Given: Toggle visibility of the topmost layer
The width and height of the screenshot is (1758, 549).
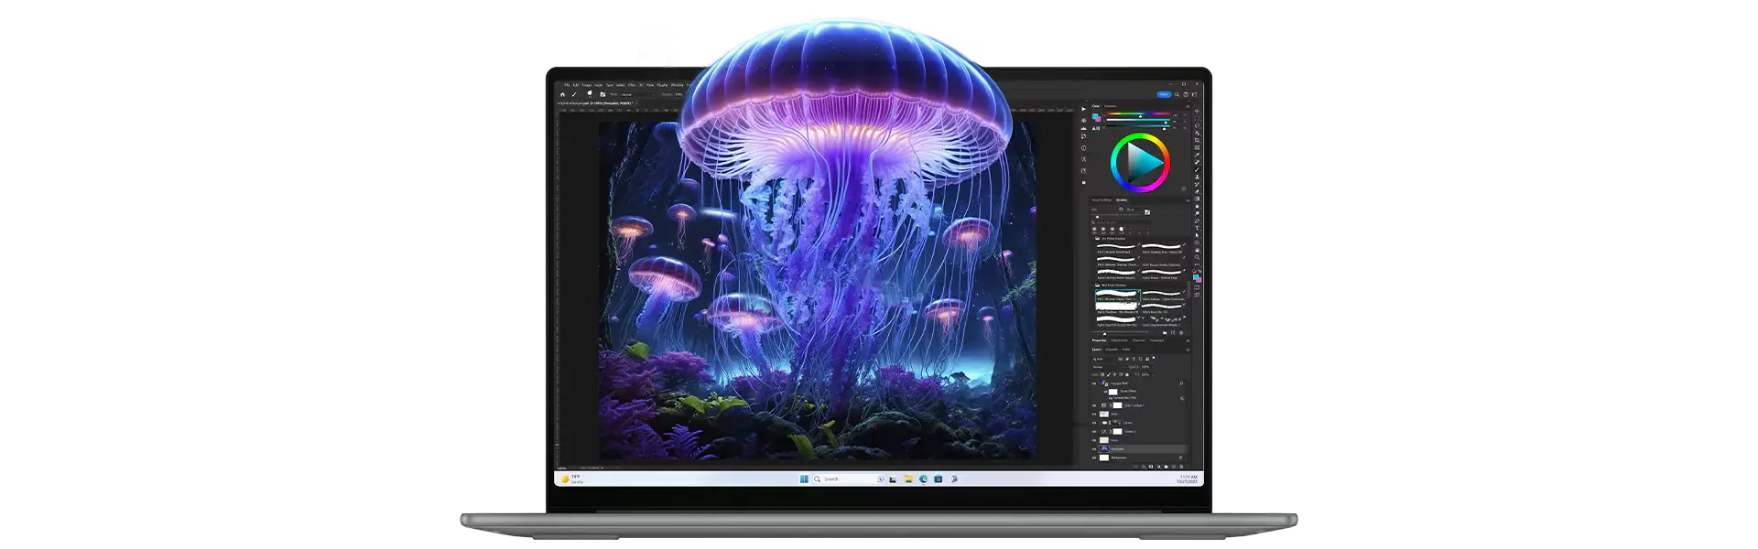Looking at the screenshot, I should [1094, 383].
